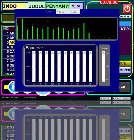Click the 00:00:00 timer display

[x=109, y=2]
